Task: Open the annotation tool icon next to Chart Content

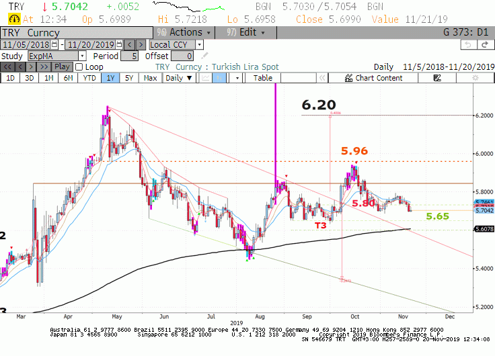Action: click(x=437, y=78)
